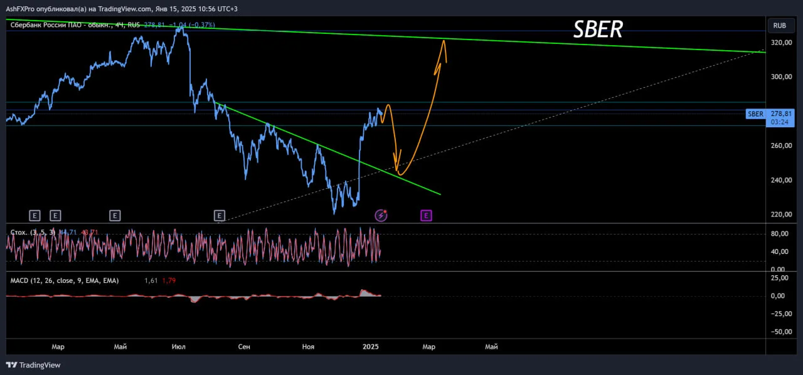Viewport: 803px width, 375px height.
Task: Click the purple upcoming earnings E marker
Action: coord(426,216)
